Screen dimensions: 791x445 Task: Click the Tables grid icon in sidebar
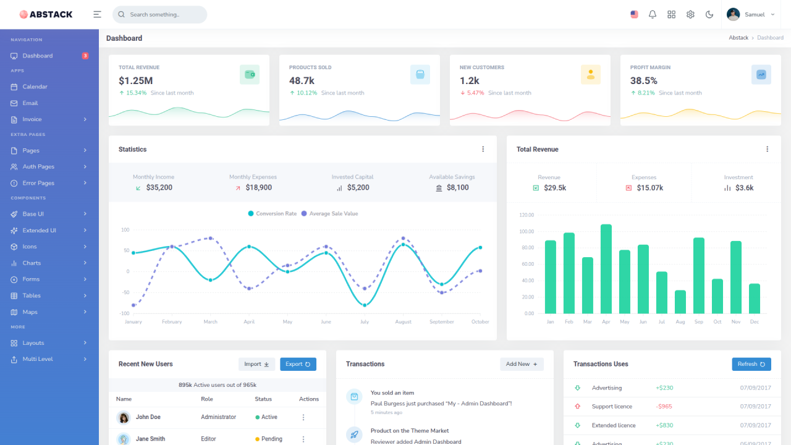pos(14,295)
